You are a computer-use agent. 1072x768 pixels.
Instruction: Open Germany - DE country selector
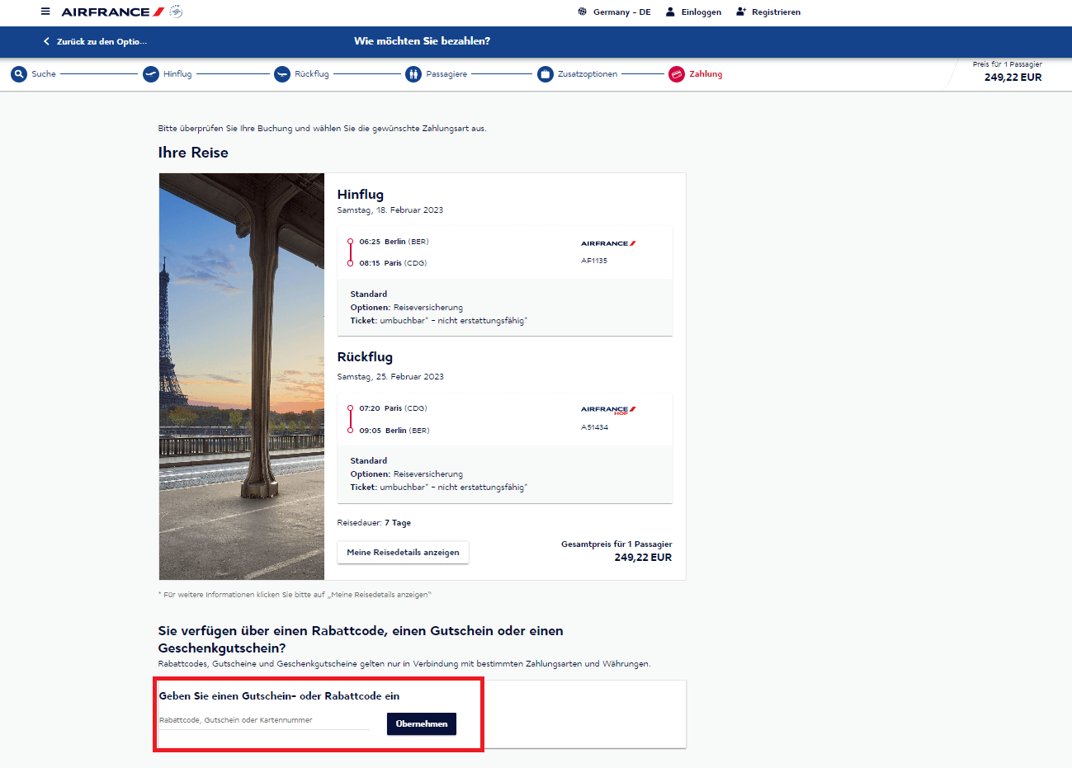(622, 12)
